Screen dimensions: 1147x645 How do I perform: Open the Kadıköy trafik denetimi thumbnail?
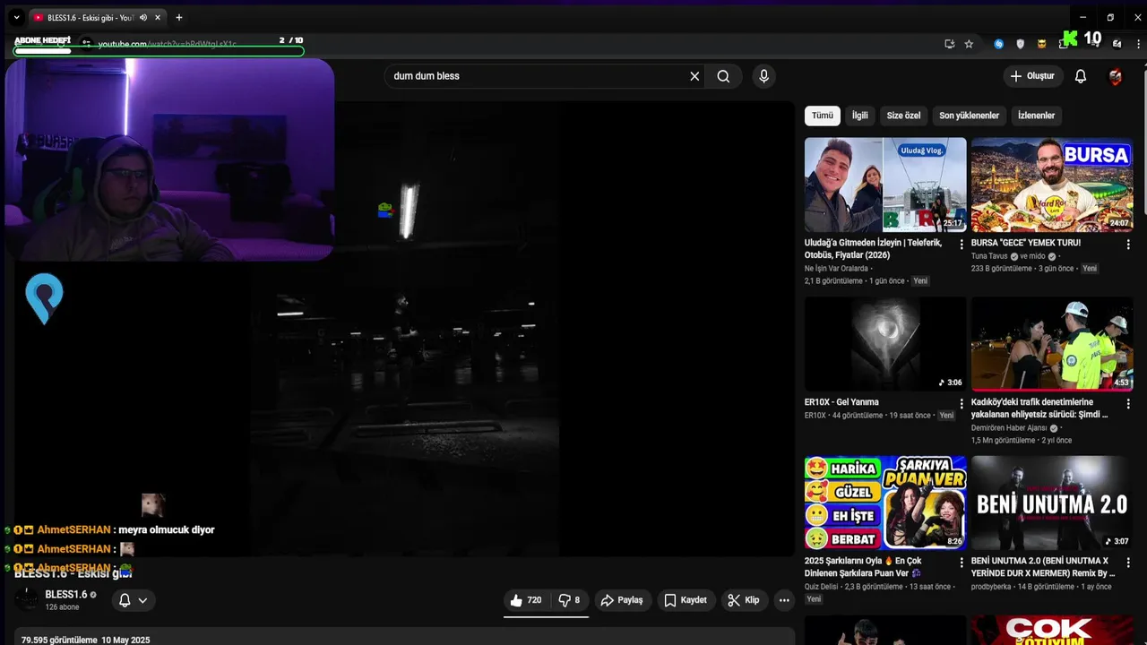tap(1052, 344)
